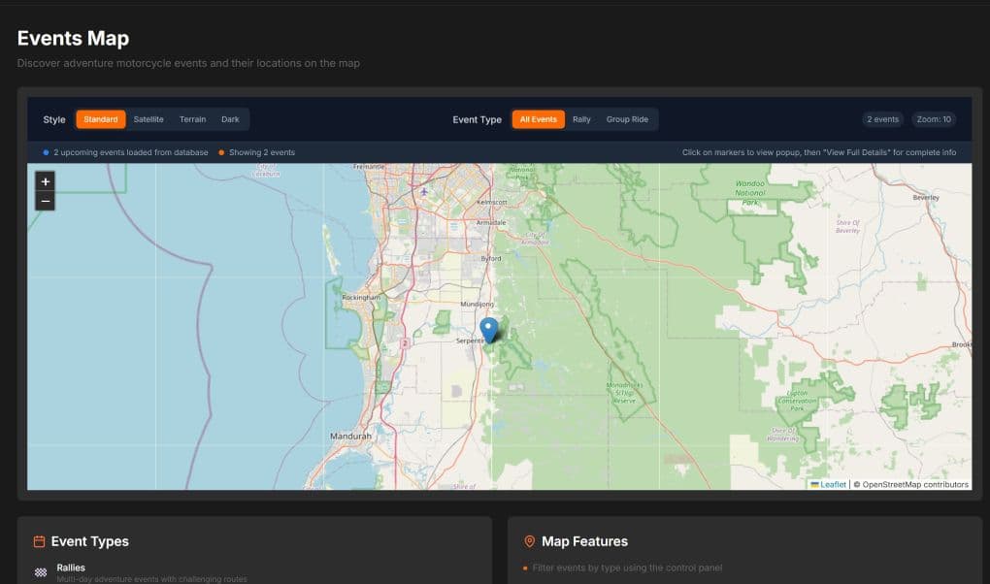The image size is (990, 584).
Task: Enable the Dark map style
Action: pos(230,118)
